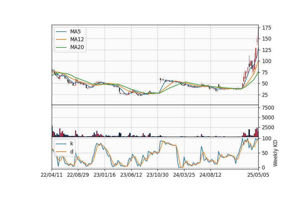This screenshot has width=287, height=206.
Task: Click the 175 price axis label
Action: [267, 28]
